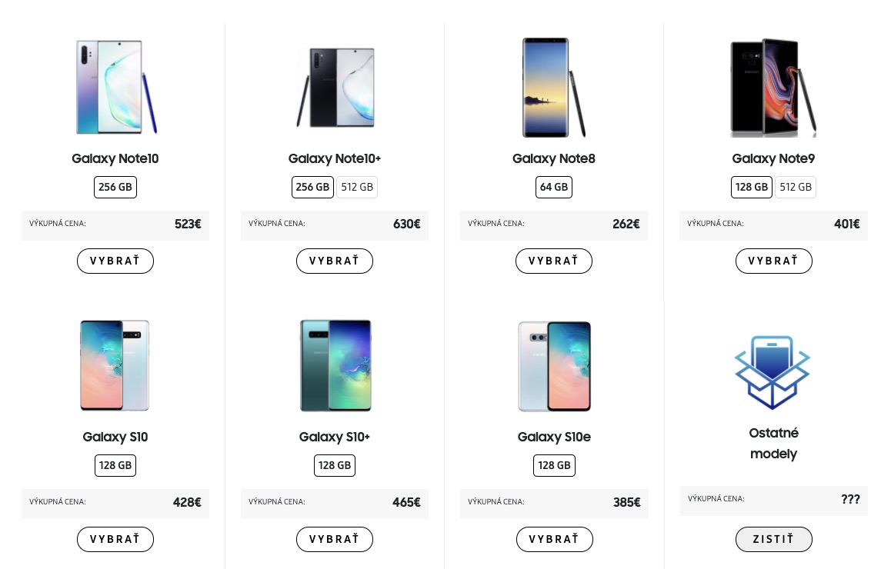Screen dimensions: 891x569
Task: Choose VYBRAŤ for Galaxy S10+
Action: (335, 539)
